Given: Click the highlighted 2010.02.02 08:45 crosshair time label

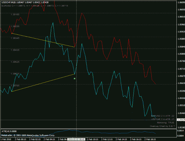Looking at the screenshot, I should tap(76, 139).
